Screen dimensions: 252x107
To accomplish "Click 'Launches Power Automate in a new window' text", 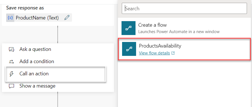I will (179, 32).
